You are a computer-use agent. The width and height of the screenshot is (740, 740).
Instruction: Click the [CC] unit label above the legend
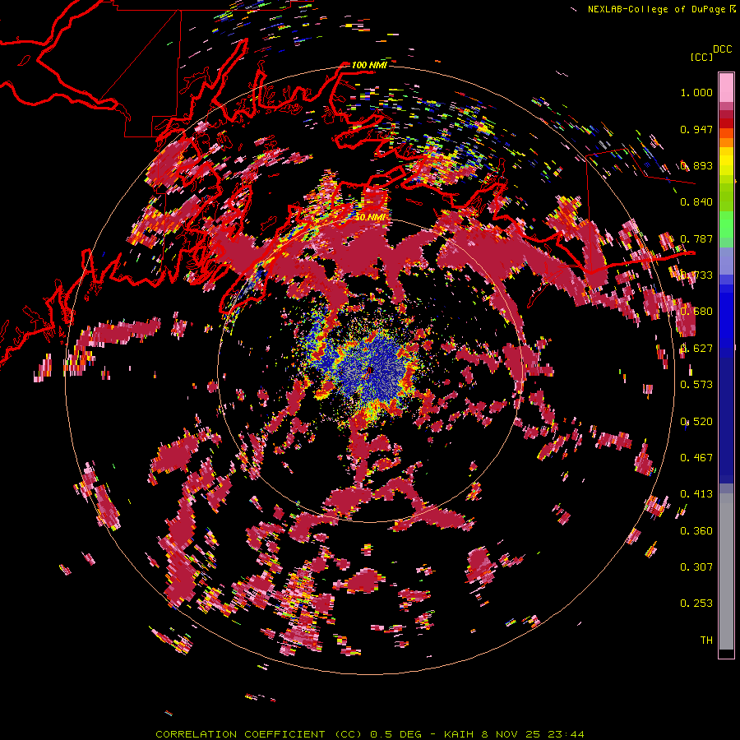pos(701,57)
